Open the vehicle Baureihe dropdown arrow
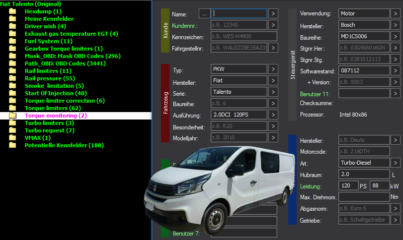Image resolution: width=403 pixels, height=240 pixels. [273, 103]
